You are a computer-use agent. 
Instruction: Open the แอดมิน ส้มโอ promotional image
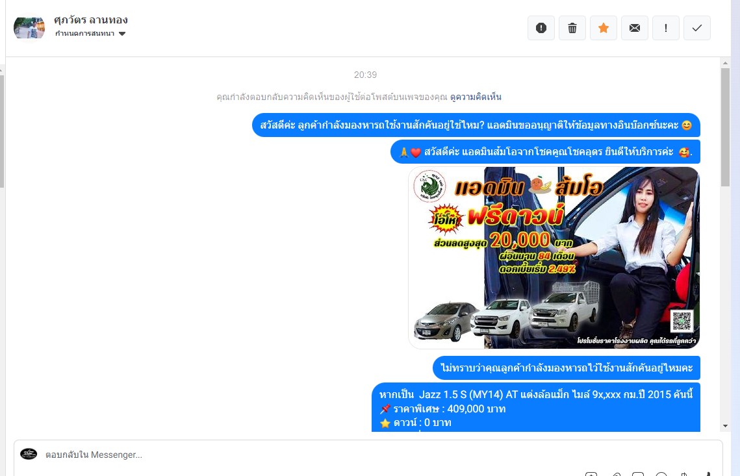click(x=554, y=258)
